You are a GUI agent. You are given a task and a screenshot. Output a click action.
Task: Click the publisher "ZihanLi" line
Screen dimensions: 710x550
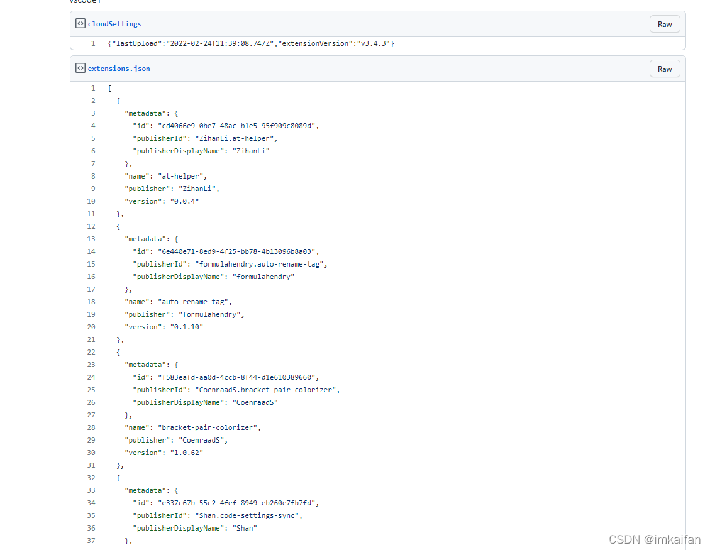tap(172, 189)
